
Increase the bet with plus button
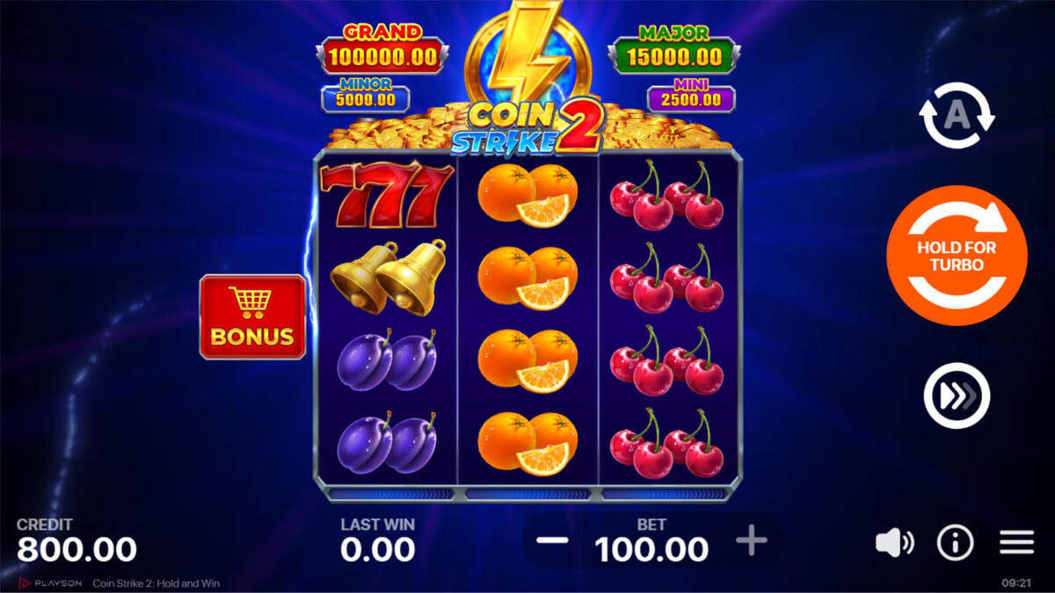click(x=751, y=540)
